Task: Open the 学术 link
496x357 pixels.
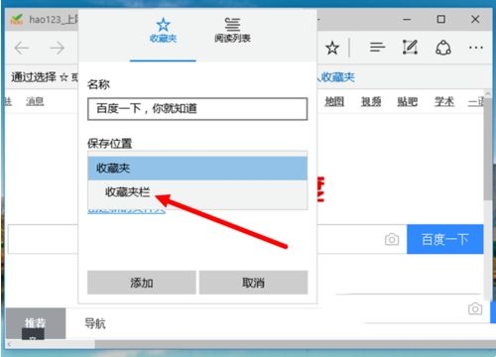Action: pyautogui.click(x=443, y=101)
